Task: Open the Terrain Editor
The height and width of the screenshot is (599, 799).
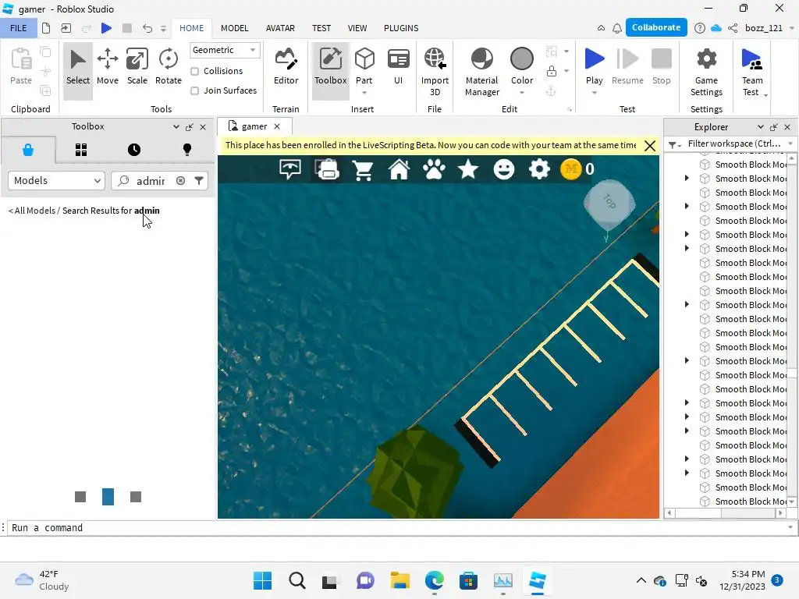Action: (x=286, y=67)
